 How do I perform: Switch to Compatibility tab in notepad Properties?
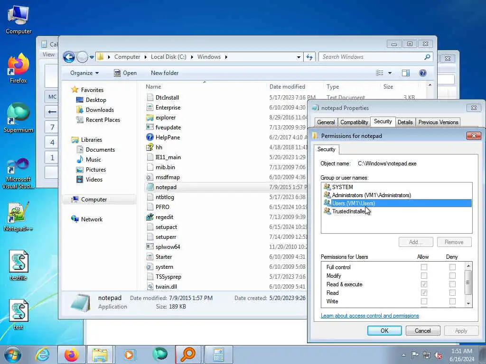pos(354,122)
